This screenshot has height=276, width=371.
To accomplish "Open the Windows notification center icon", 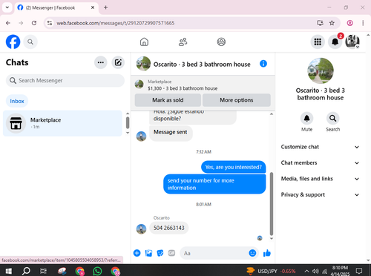I will (359, 271).
